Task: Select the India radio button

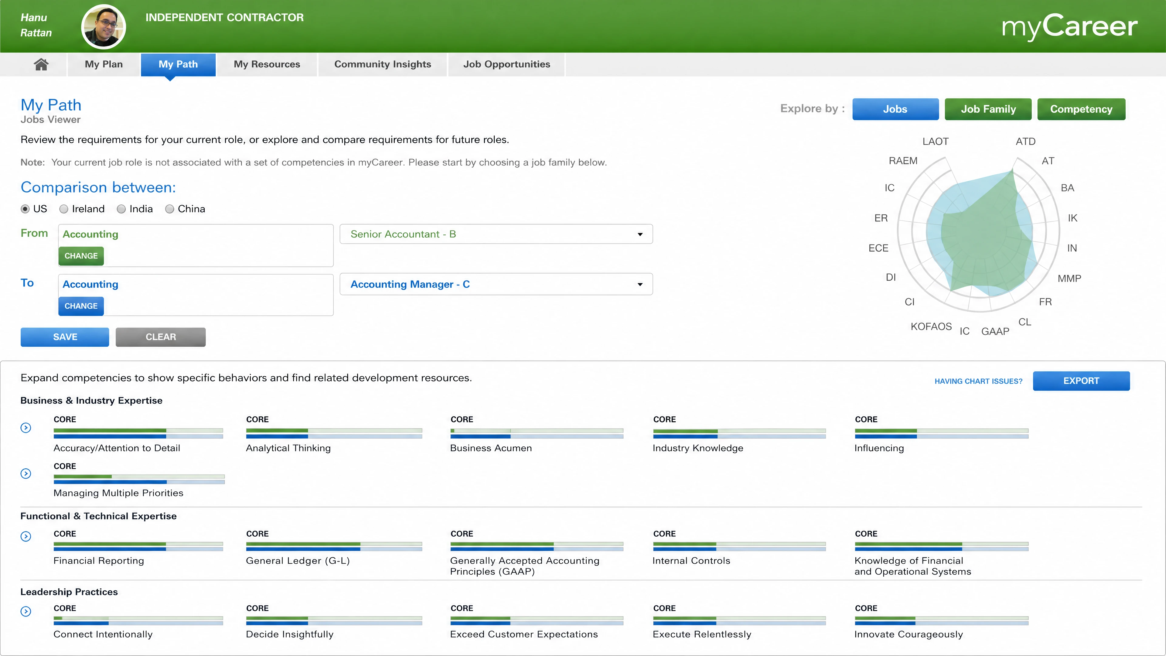Action: (x=121, y=209)
